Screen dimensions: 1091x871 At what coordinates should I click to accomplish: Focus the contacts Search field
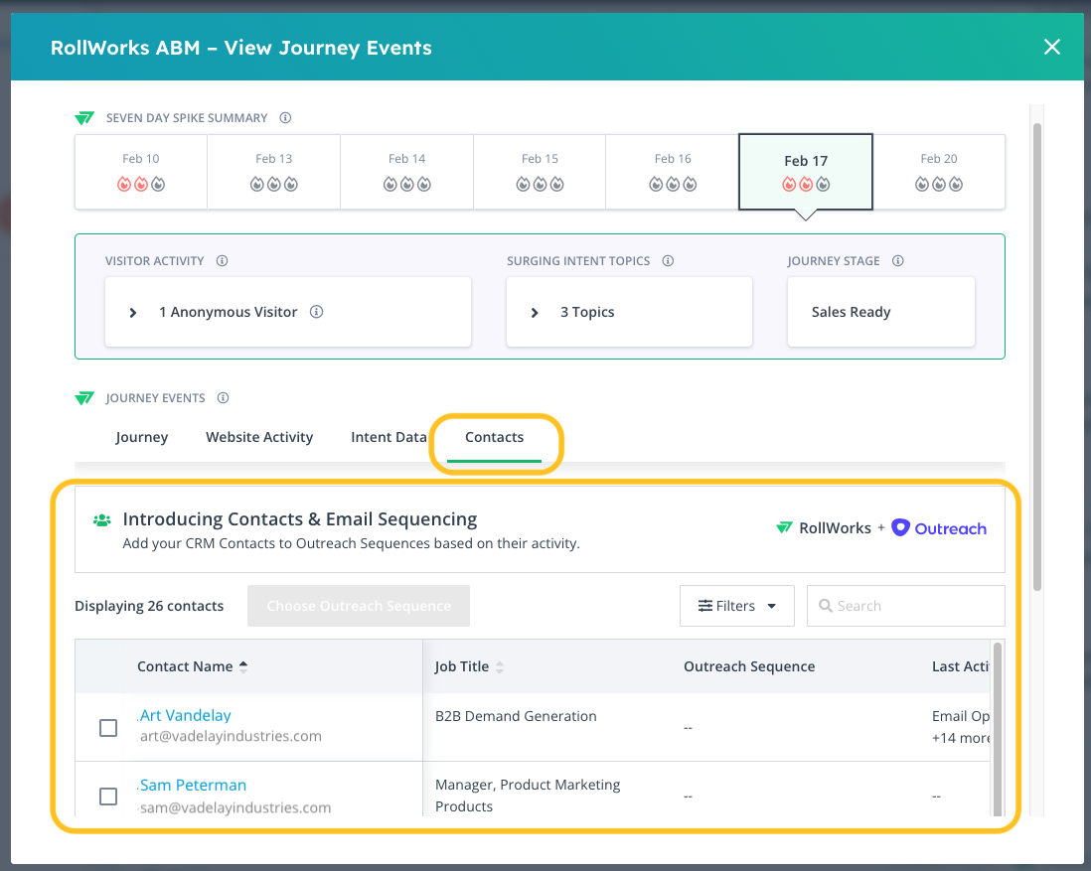tap(906, 606)
